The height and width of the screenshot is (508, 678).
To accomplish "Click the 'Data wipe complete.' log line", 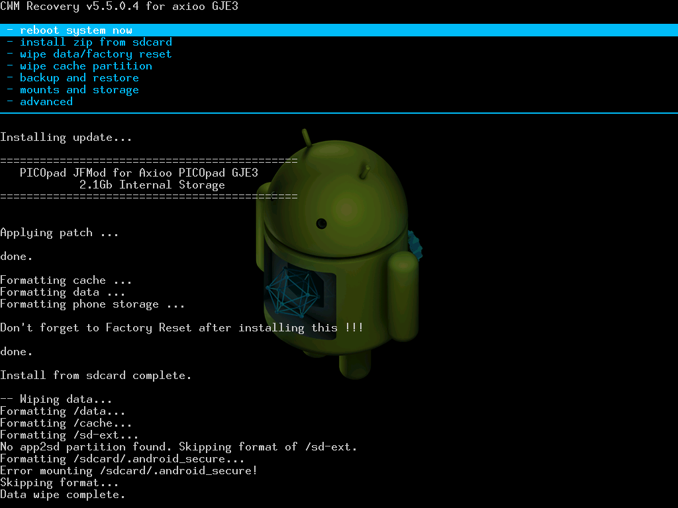I will coord(63,495).
